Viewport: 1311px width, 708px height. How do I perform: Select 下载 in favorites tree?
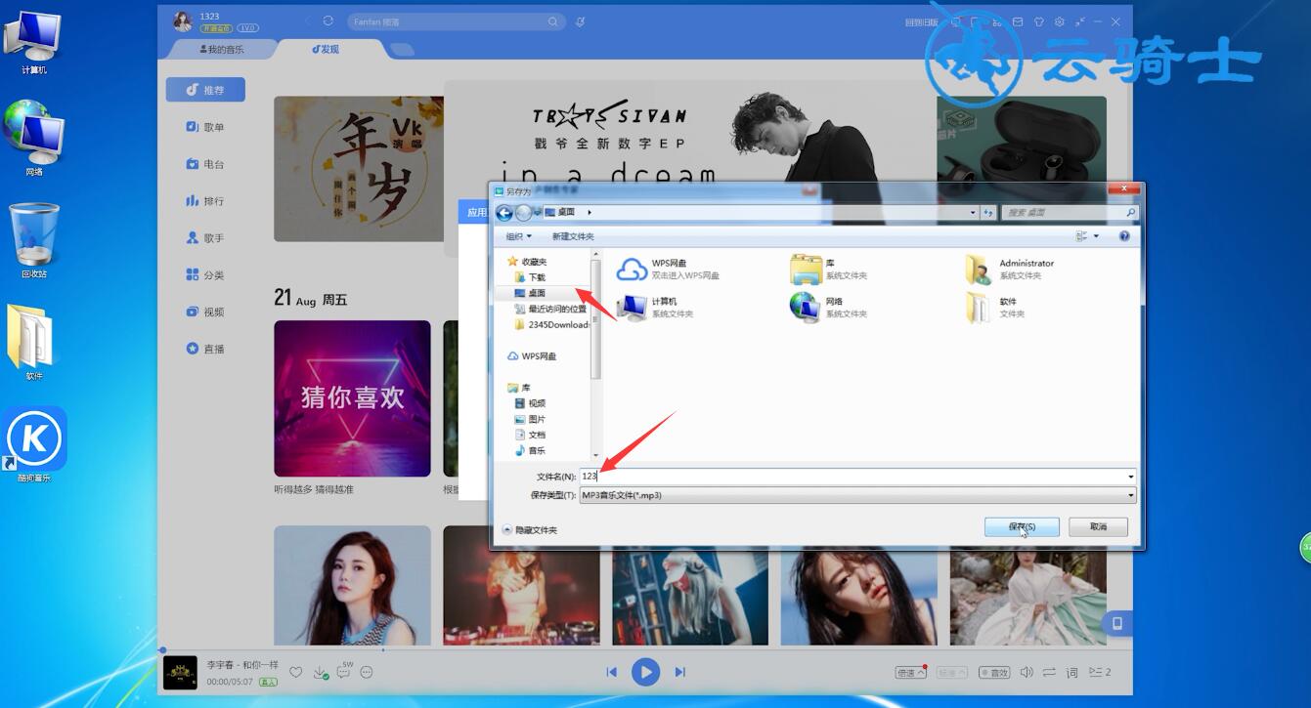(537, 277)
